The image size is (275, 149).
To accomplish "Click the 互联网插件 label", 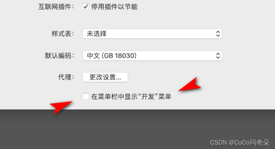I will 56,7.
